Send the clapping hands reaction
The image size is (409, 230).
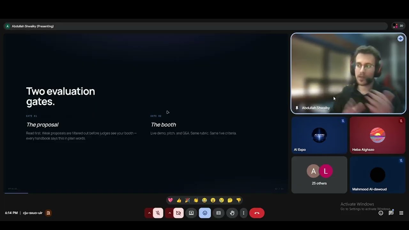[x=196, y=200]
